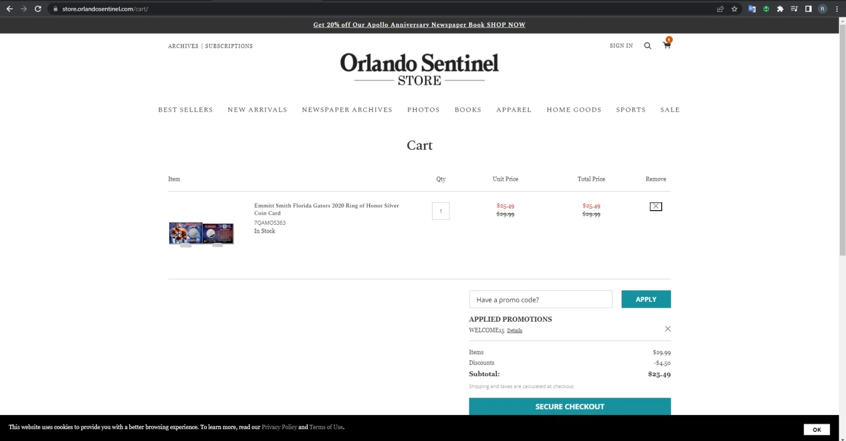Screen dimensions: 846x441
Task: Click the share page icon in address bar
Action: pyautogui.click(x=720, y=9)
